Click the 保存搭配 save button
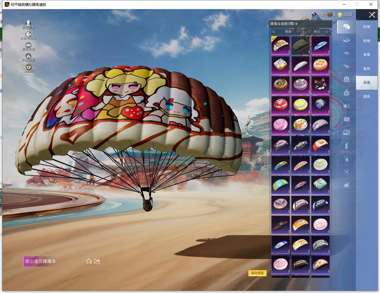 coord(257,273)
